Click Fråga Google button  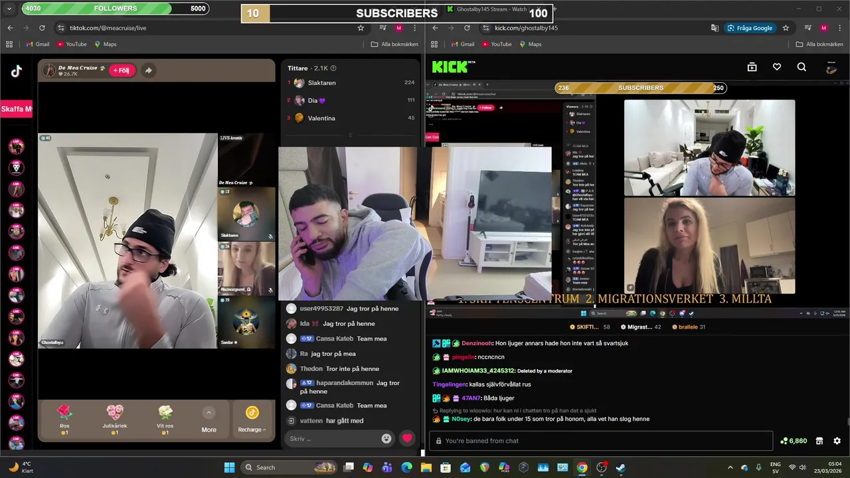click(x=750, y=28)
